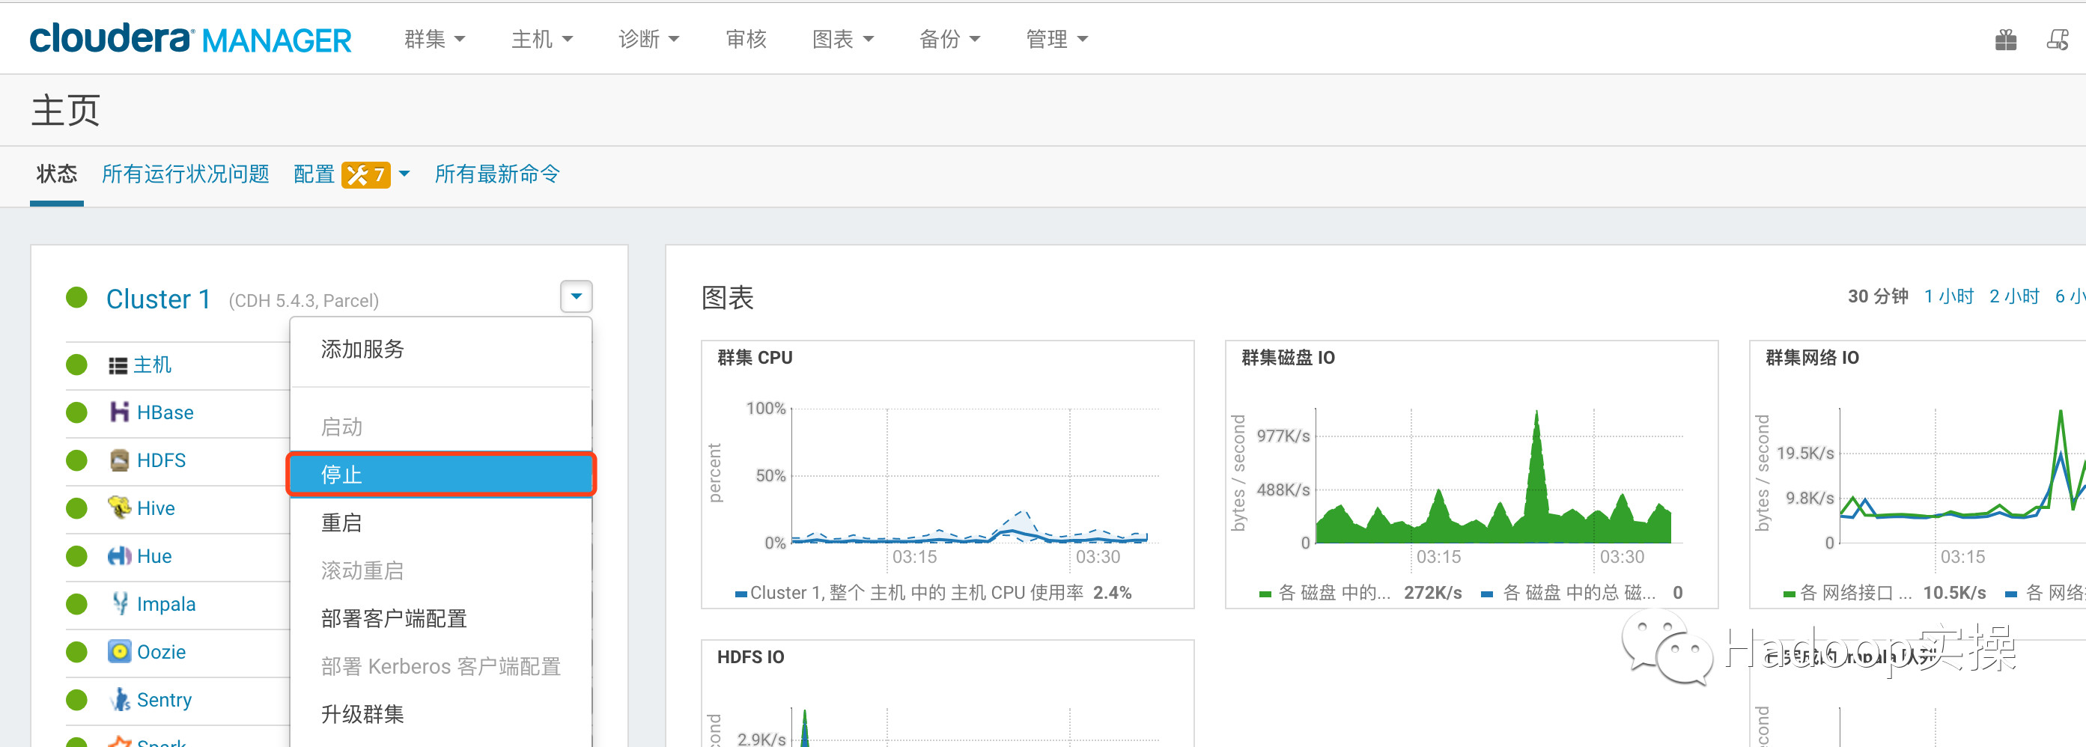Select 升级群集 from the cluster menu
2086x747 pixels.
click(x=441, y=714)
